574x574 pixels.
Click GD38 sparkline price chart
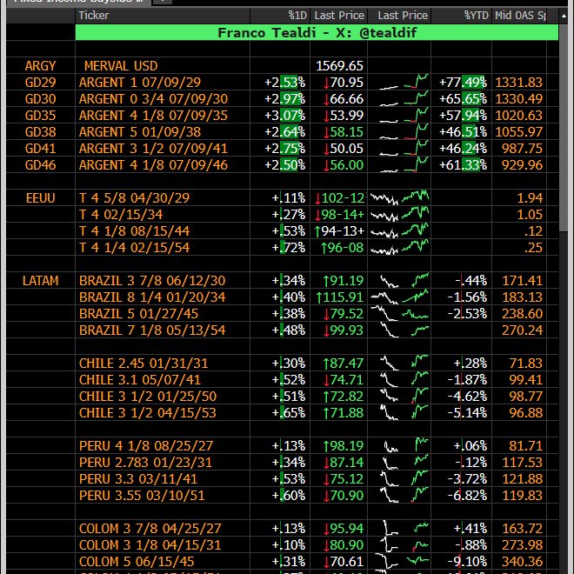[404, 132]
